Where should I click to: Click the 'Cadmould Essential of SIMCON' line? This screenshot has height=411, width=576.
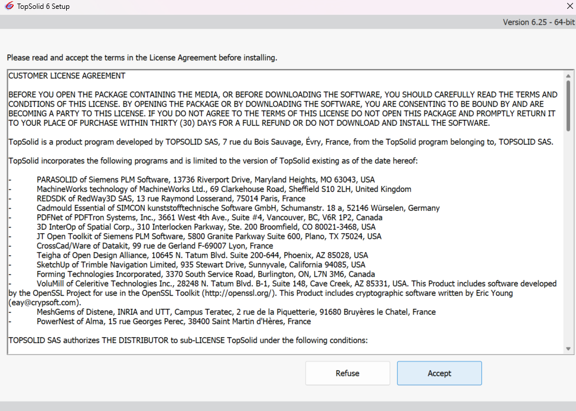[x=238, y=208]
